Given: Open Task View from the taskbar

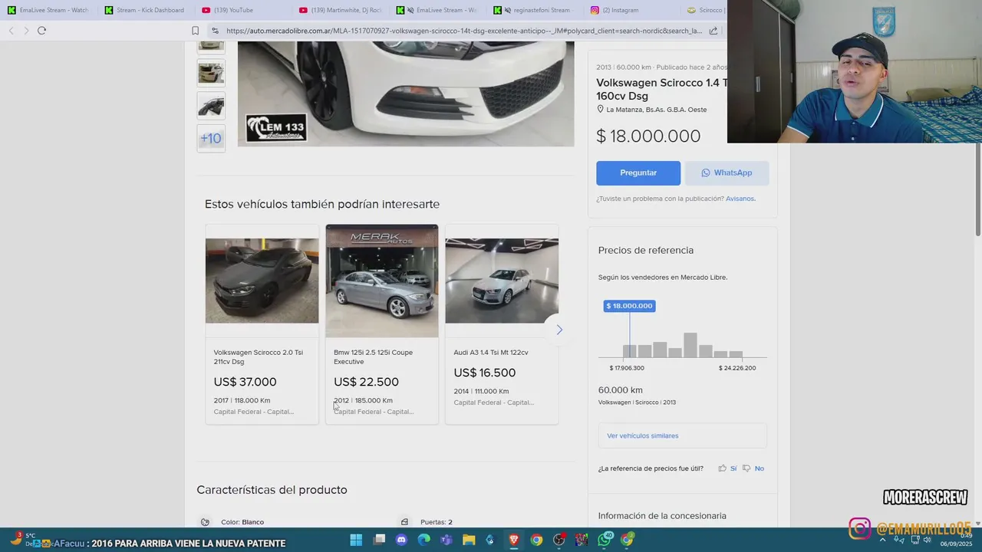Looking at the screenshot, I should (379, 540).
